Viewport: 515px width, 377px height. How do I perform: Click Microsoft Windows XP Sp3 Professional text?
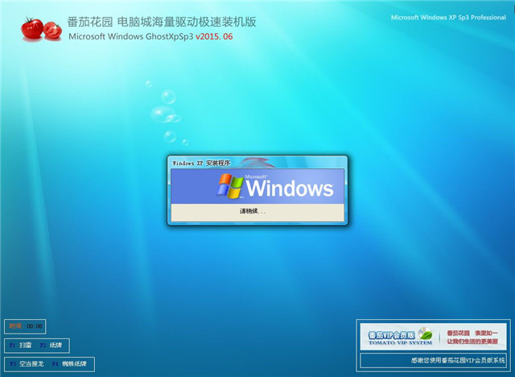448,18
